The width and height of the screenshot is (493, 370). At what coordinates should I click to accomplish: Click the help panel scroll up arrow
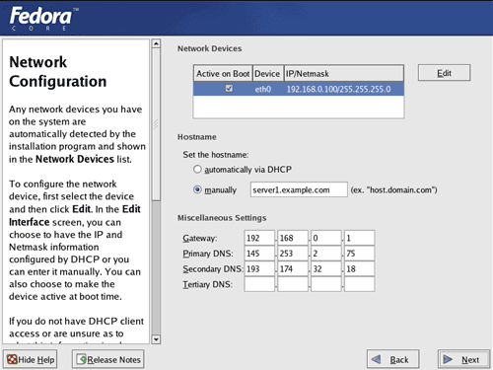156,43
